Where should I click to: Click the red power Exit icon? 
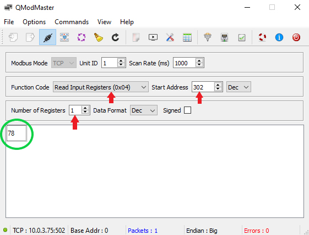coord(296,37)
